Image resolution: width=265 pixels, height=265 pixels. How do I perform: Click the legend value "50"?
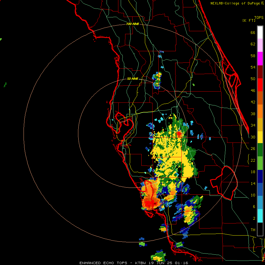[x=253, y=79]
